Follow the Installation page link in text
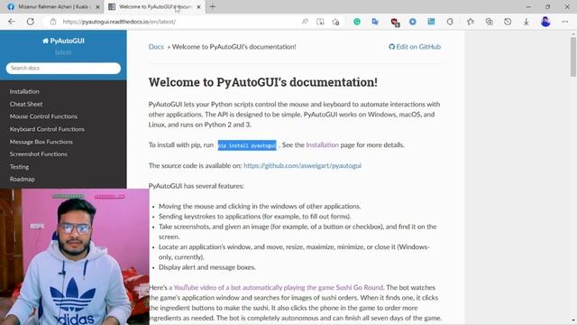577x325 pixels. tap(323, 144)
